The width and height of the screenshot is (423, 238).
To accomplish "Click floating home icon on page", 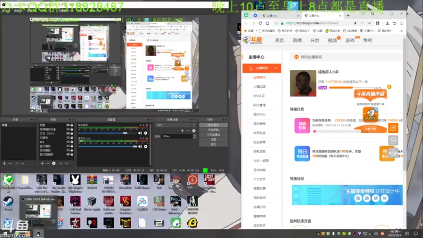I will pos(393,140).
